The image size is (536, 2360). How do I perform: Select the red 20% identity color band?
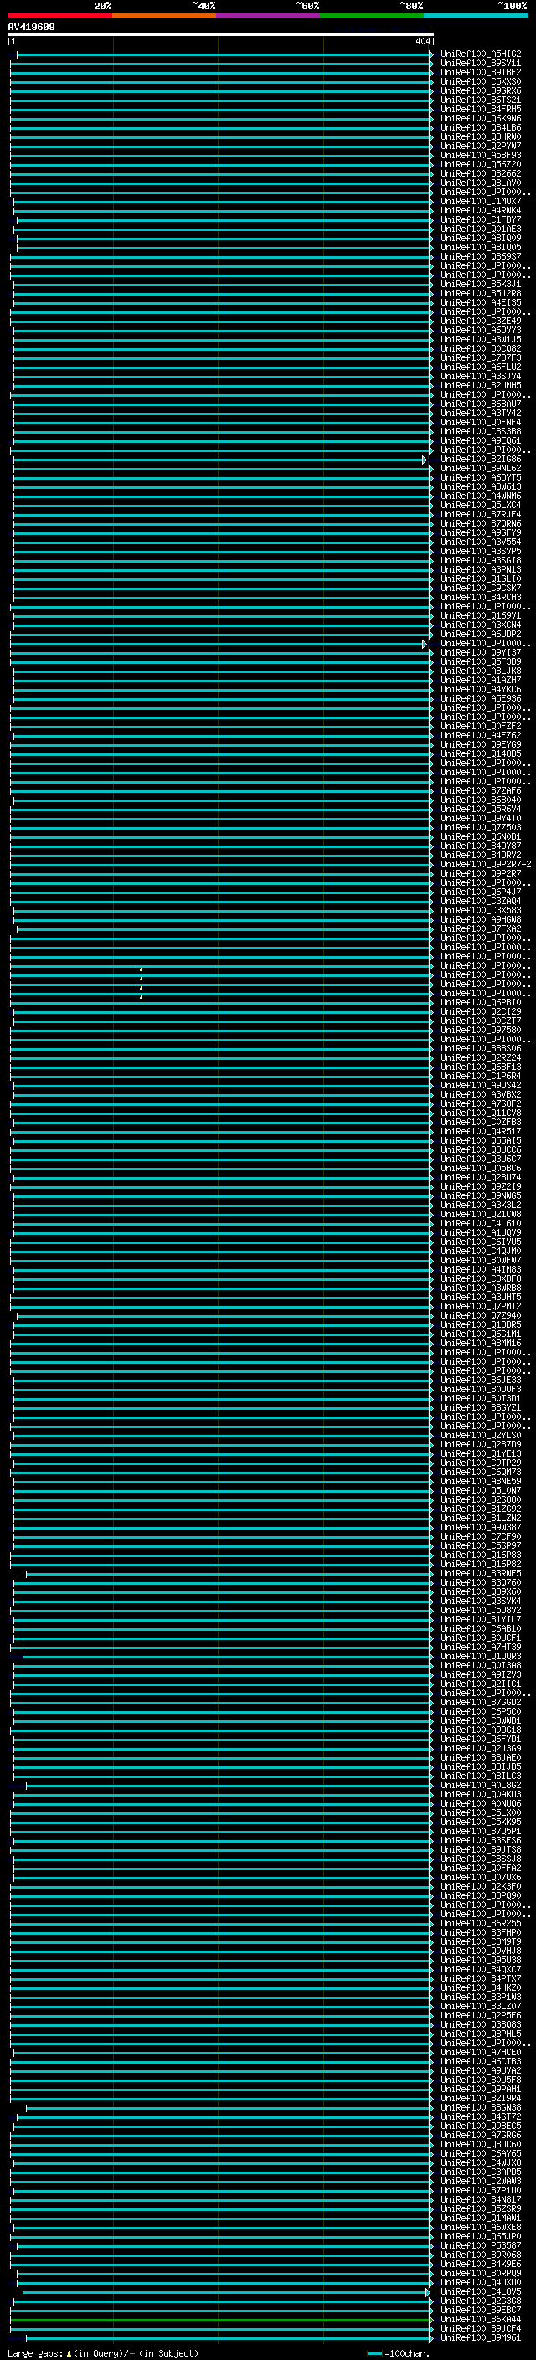tap(59, 15)
